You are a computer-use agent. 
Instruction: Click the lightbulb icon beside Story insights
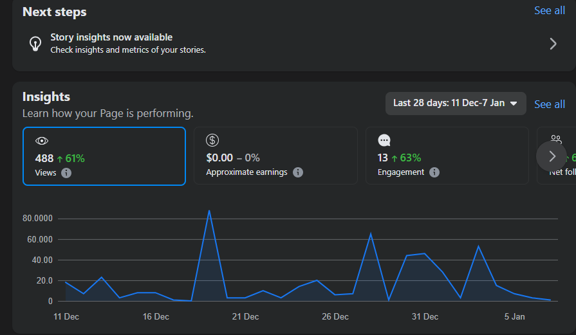pyautogui.click(x=35, y=43)
